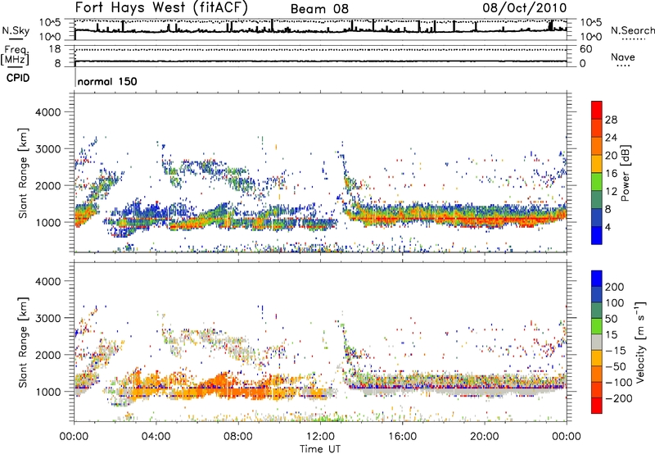
Task: Click the '50' velocity colorbar label
Action: pos(611,319)
